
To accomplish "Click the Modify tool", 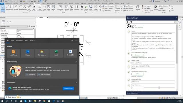I will pyautogui.click(x=3, y=8).
